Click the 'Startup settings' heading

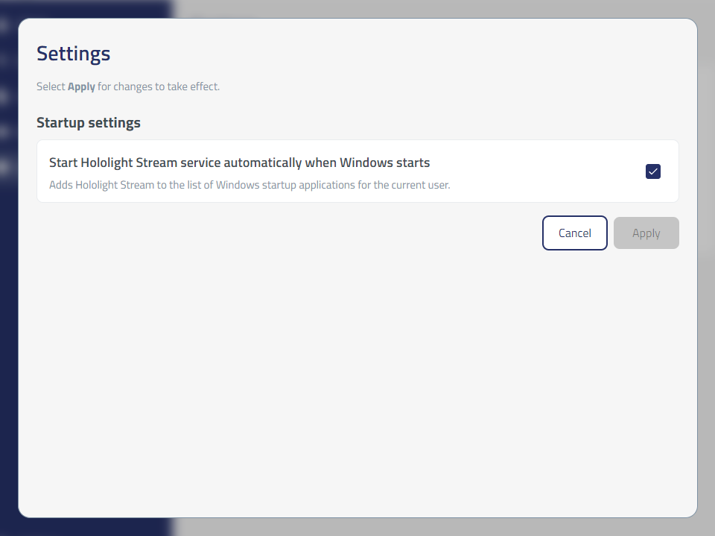pyautogui.click(x=89, y=123)
